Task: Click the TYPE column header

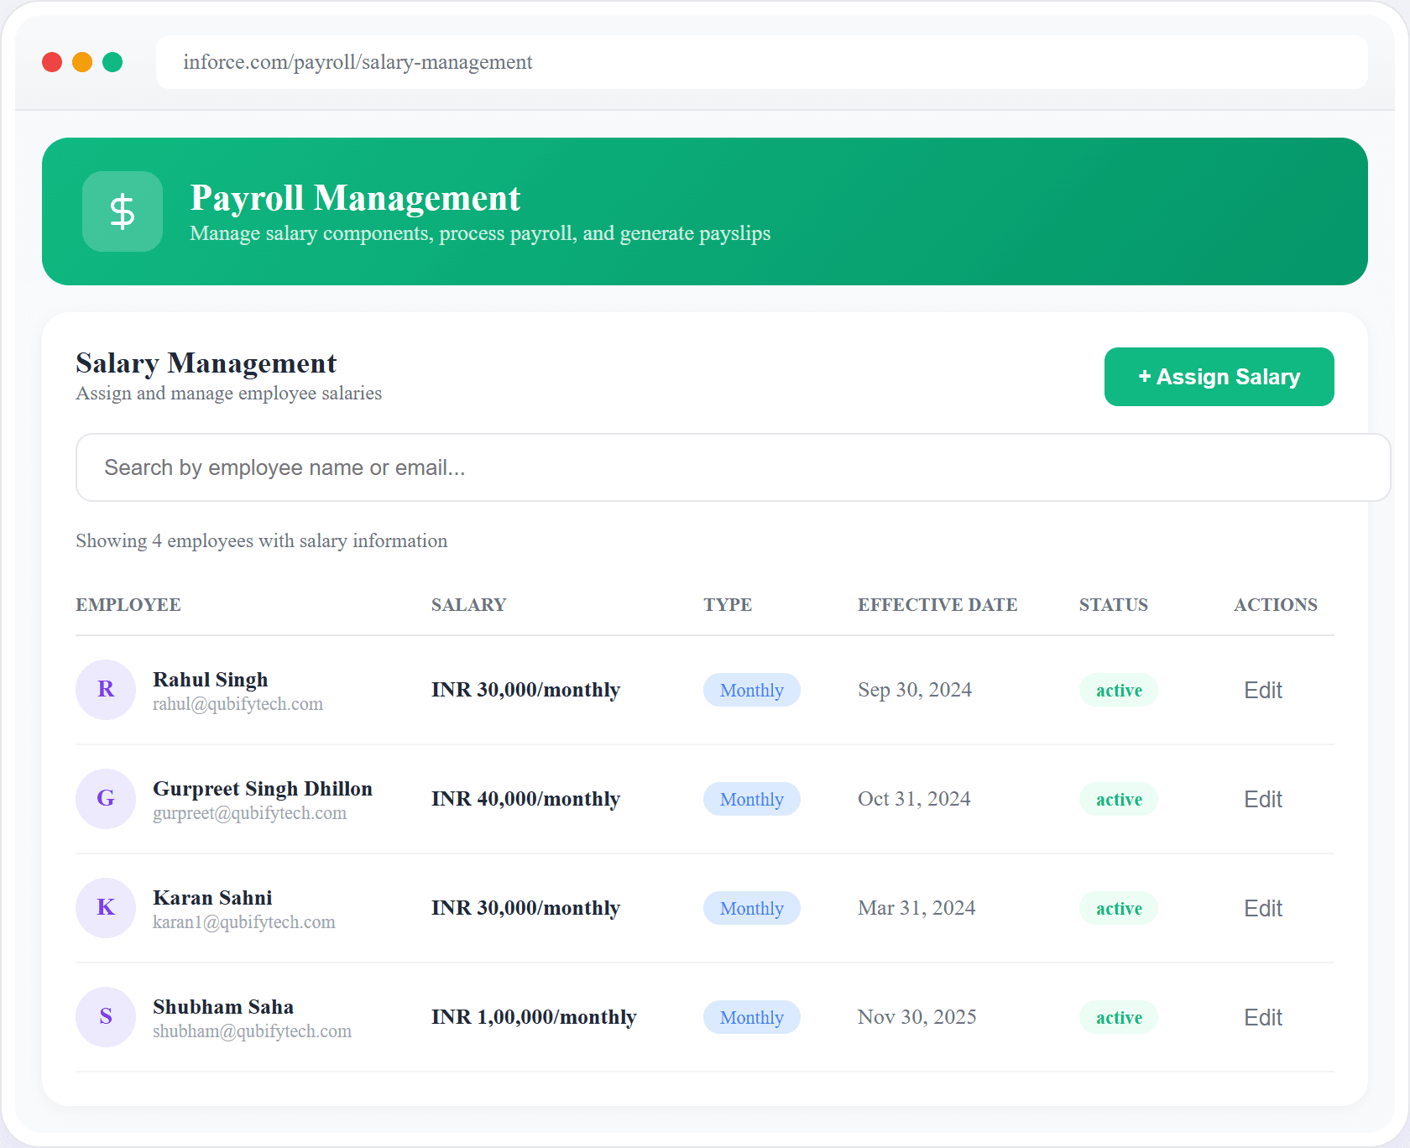Action: click(x=728, y=604)
